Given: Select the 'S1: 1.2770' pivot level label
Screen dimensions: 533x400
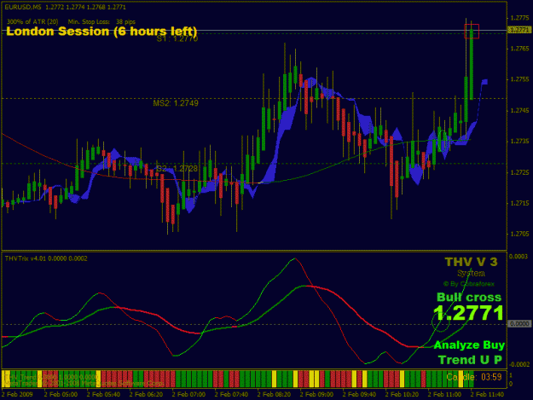Looking at the screenshot, I should 177,39.
